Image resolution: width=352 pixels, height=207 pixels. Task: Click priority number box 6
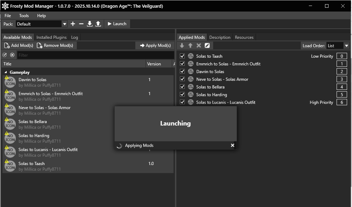[342, 102]
